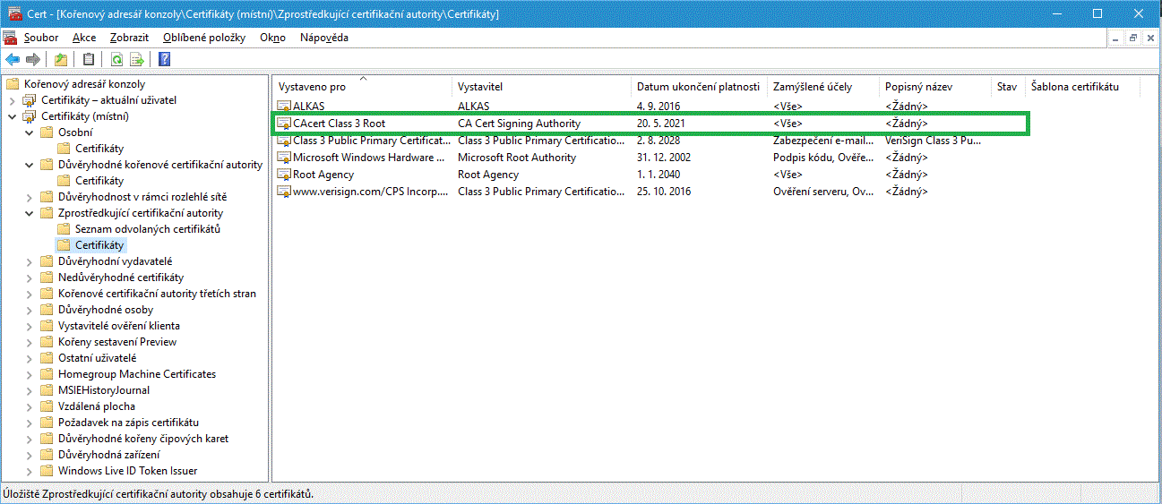1162x504 pixels.
Task: Click the Up one level folder icon
Action: coord(61,60)
